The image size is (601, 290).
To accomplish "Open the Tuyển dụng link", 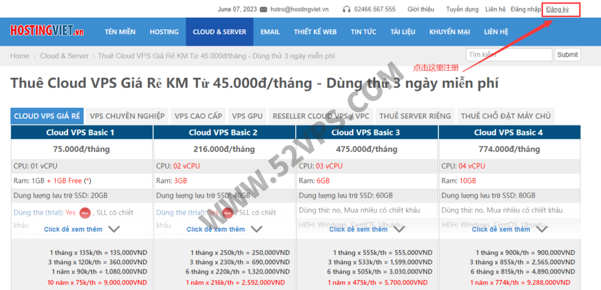I will [462, 9].
